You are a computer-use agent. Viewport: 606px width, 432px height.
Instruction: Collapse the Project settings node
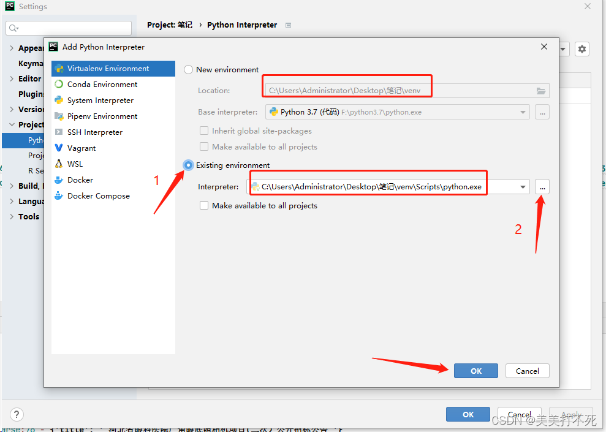click(12, 124)
